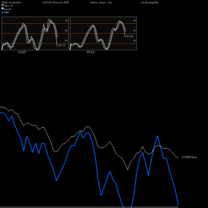Select the 'Slow D' legend label
The image size is (208, 208).
tap(8, 6)
